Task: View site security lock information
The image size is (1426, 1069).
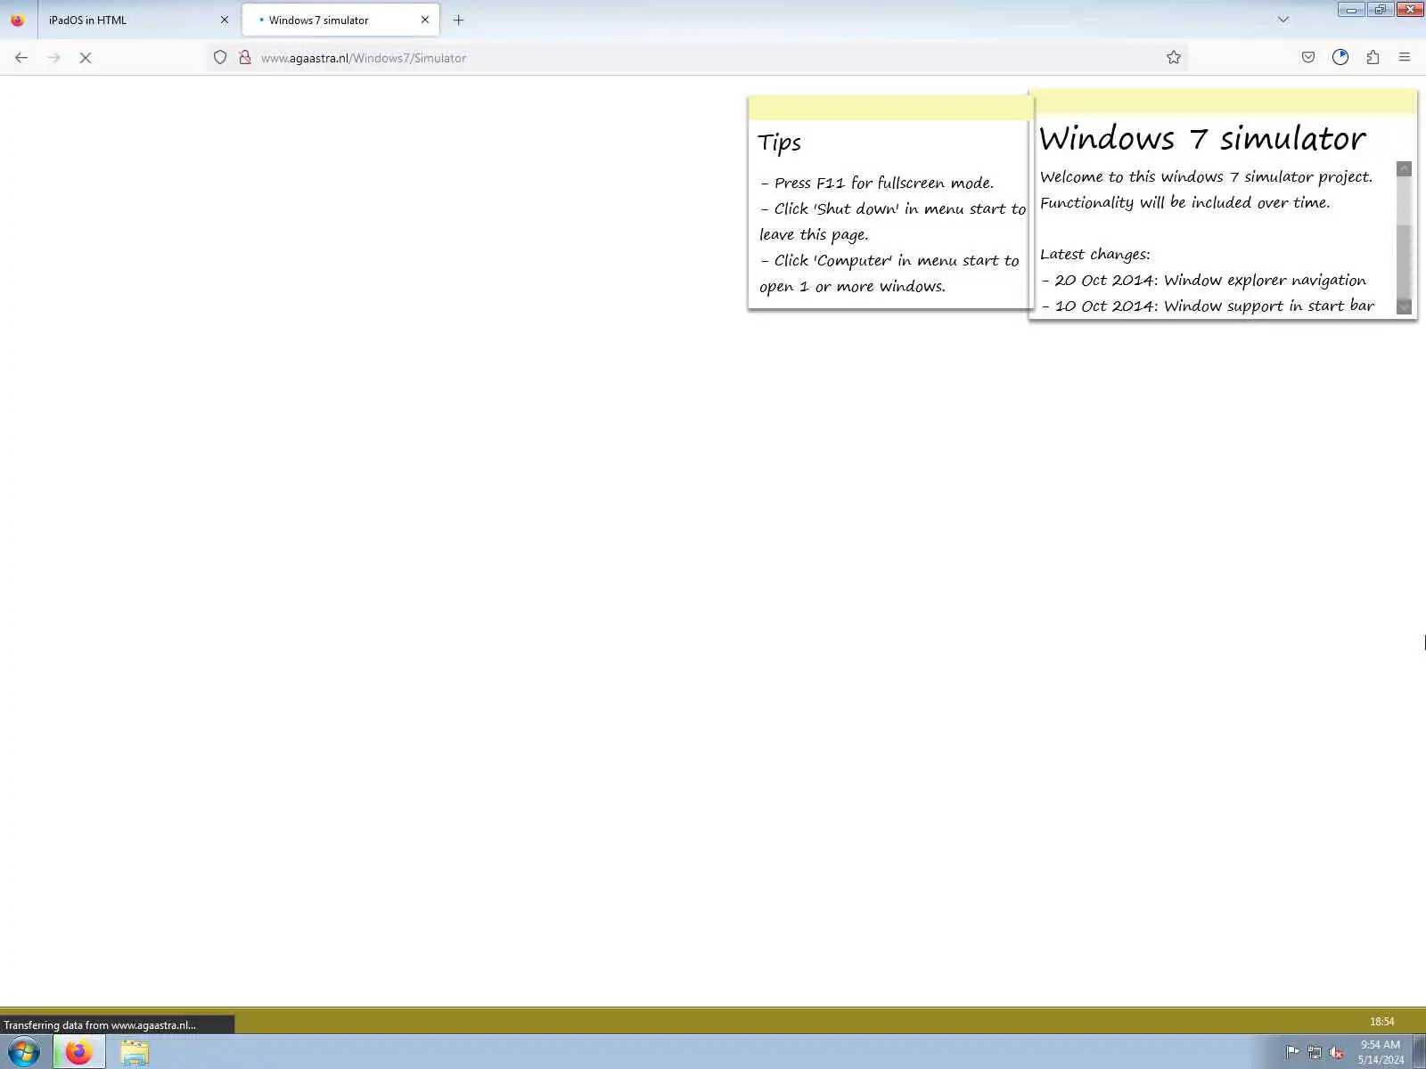Action: (x=245, y=58)
